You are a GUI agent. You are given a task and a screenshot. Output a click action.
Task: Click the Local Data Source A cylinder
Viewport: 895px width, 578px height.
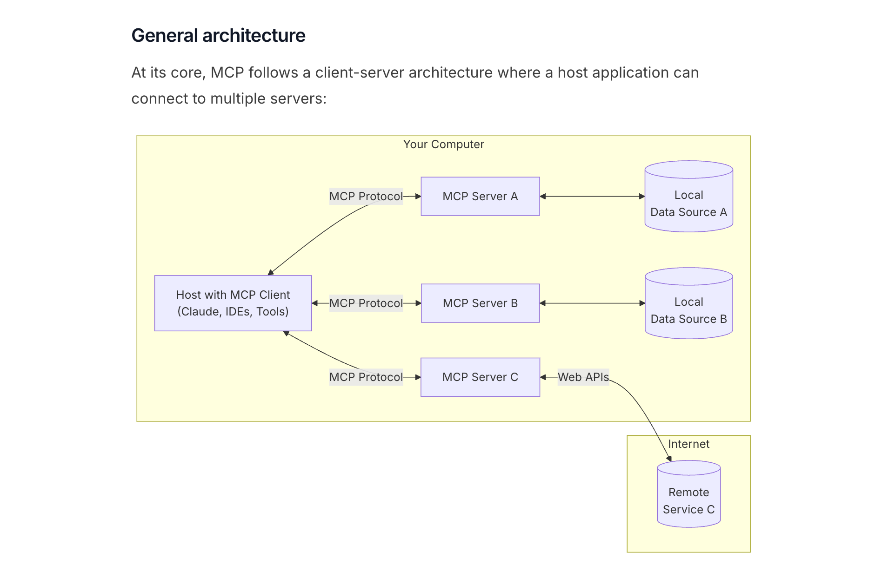pyautogui.click(x=688, y=204)
